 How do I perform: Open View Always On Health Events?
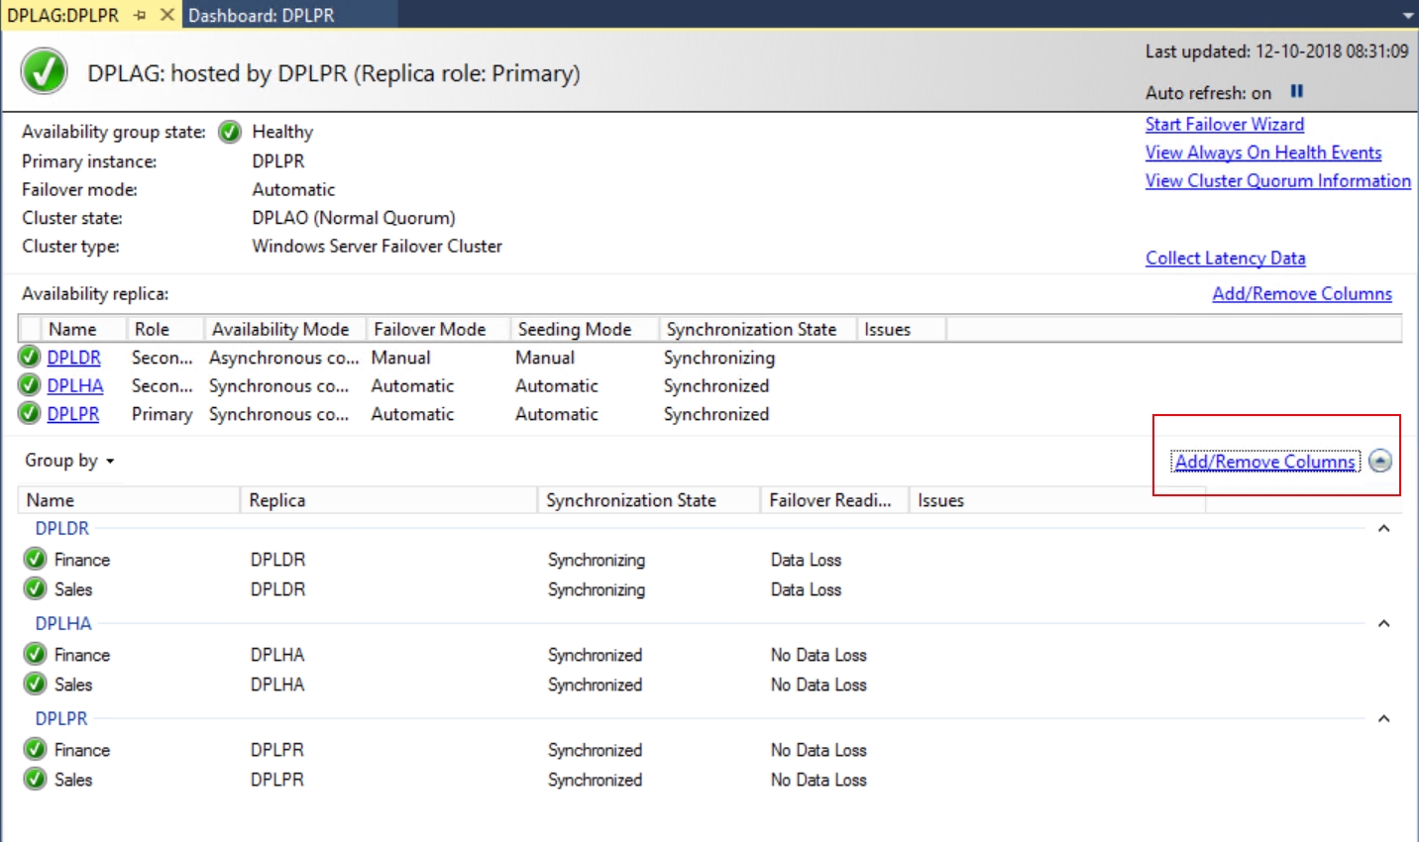(x=1263, y=153)
